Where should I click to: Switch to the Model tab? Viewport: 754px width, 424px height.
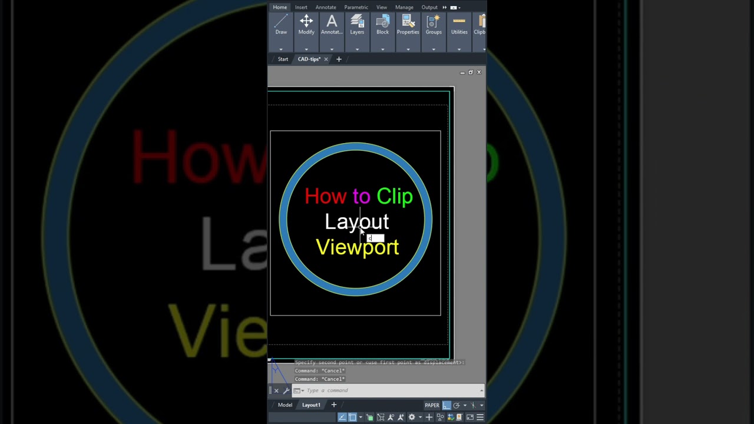coord(285,405)
